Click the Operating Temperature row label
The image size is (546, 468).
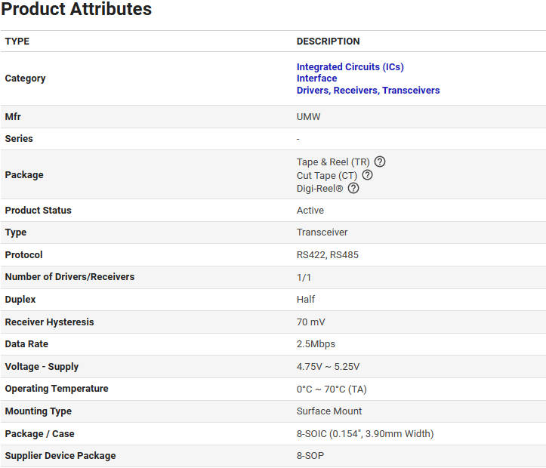point(57,389)
